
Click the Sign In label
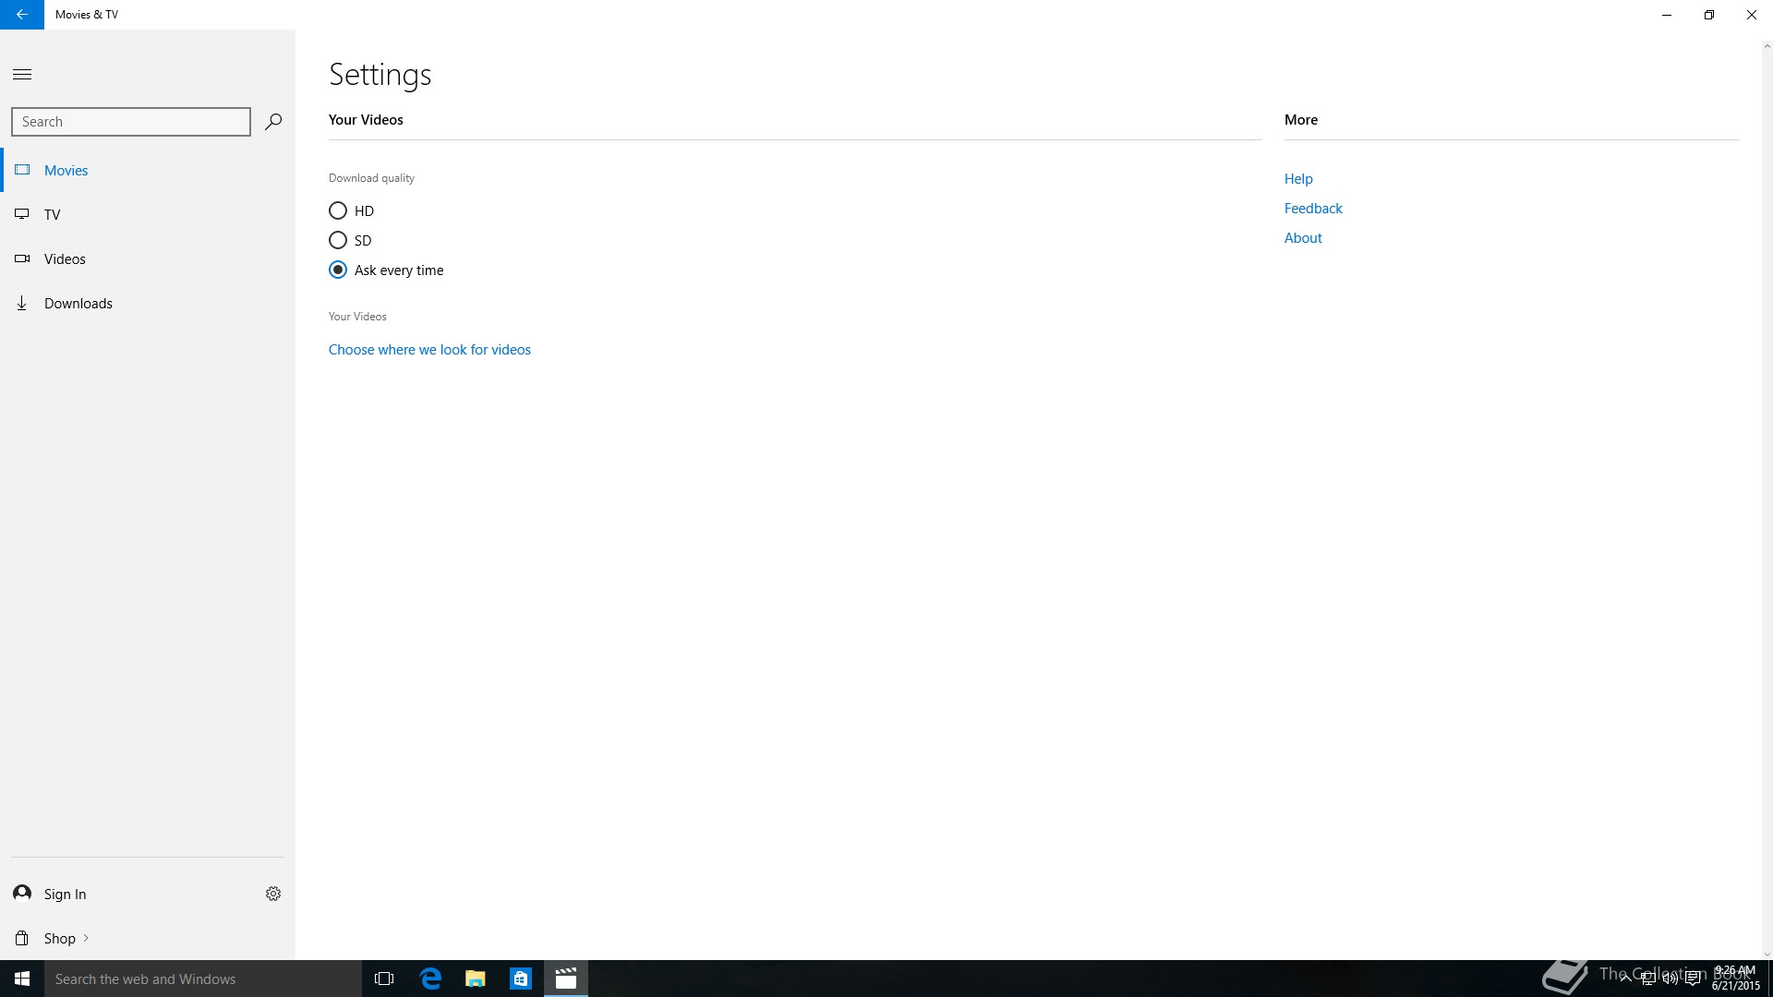click(x=65, y=894)
